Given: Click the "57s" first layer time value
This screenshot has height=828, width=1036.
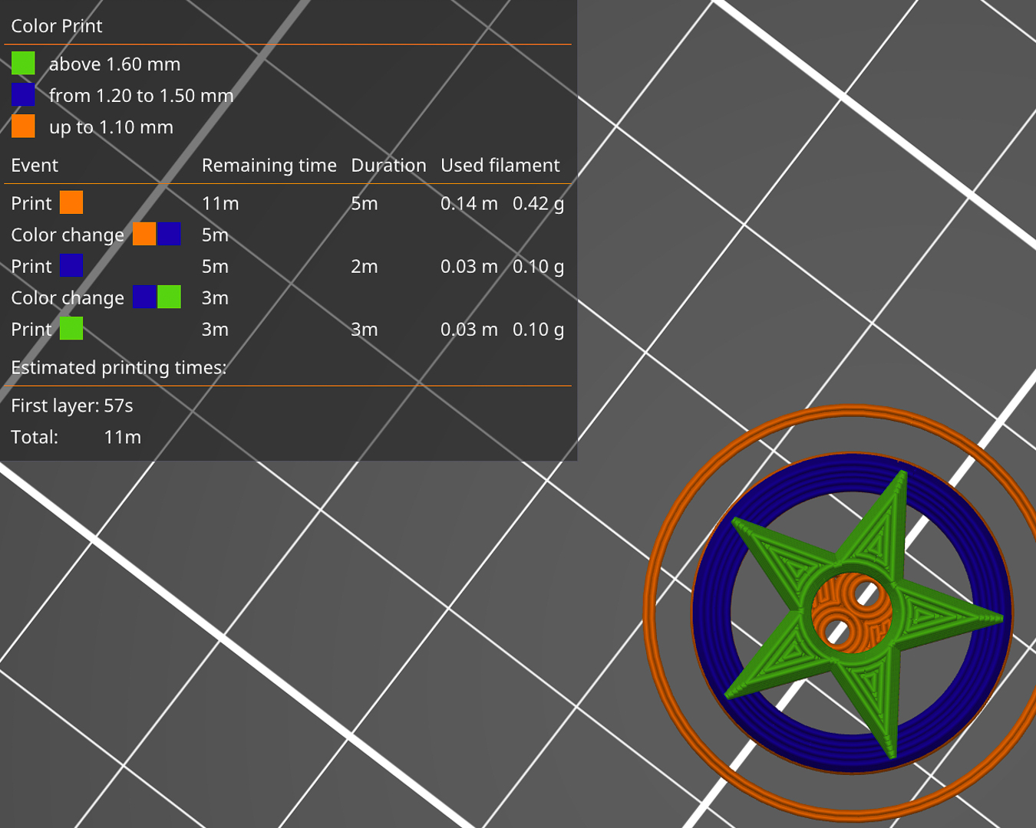Looking at the screenshot, I should coord(118,406).
